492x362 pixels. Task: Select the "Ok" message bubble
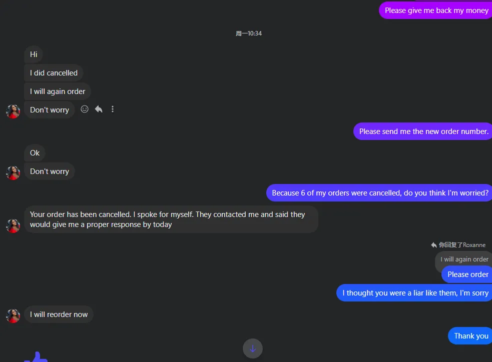click(35, 153)
